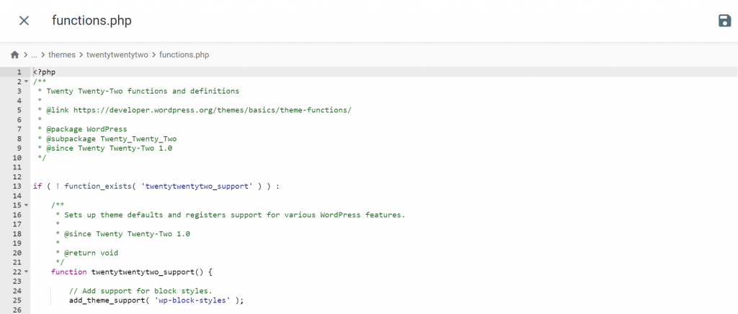The height and width of the screenshot is (314, 738).
Task: Save the file with the floppy disk icon
Action: pos(725,21)
